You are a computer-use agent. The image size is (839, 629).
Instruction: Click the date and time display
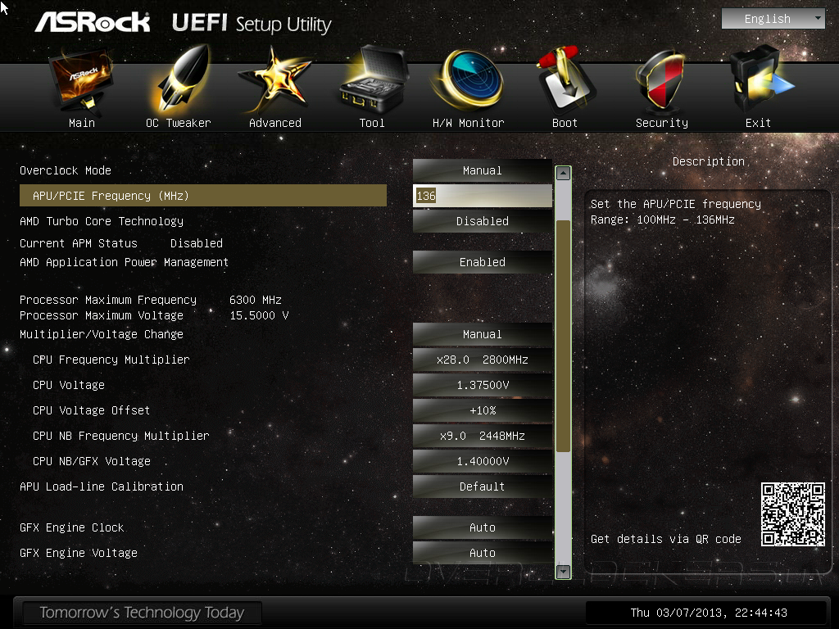[x=709, y=613]
